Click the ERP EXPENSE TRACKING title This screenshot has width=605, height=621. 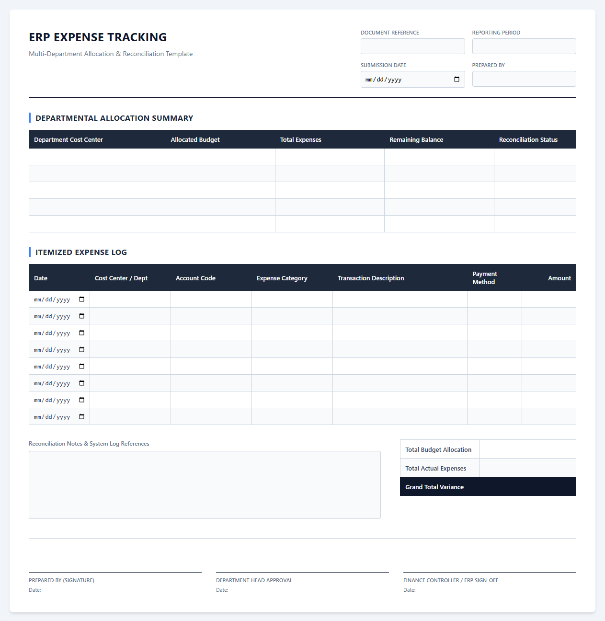pyautogui.click(x=98, y=37)
